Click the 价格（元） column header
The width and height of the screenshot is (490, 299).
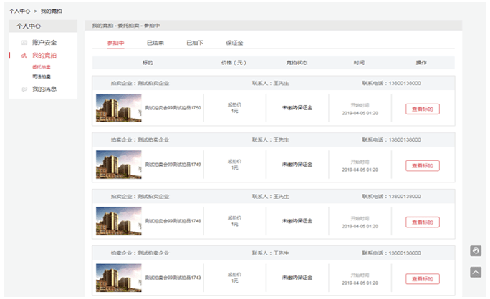(234, 63)
